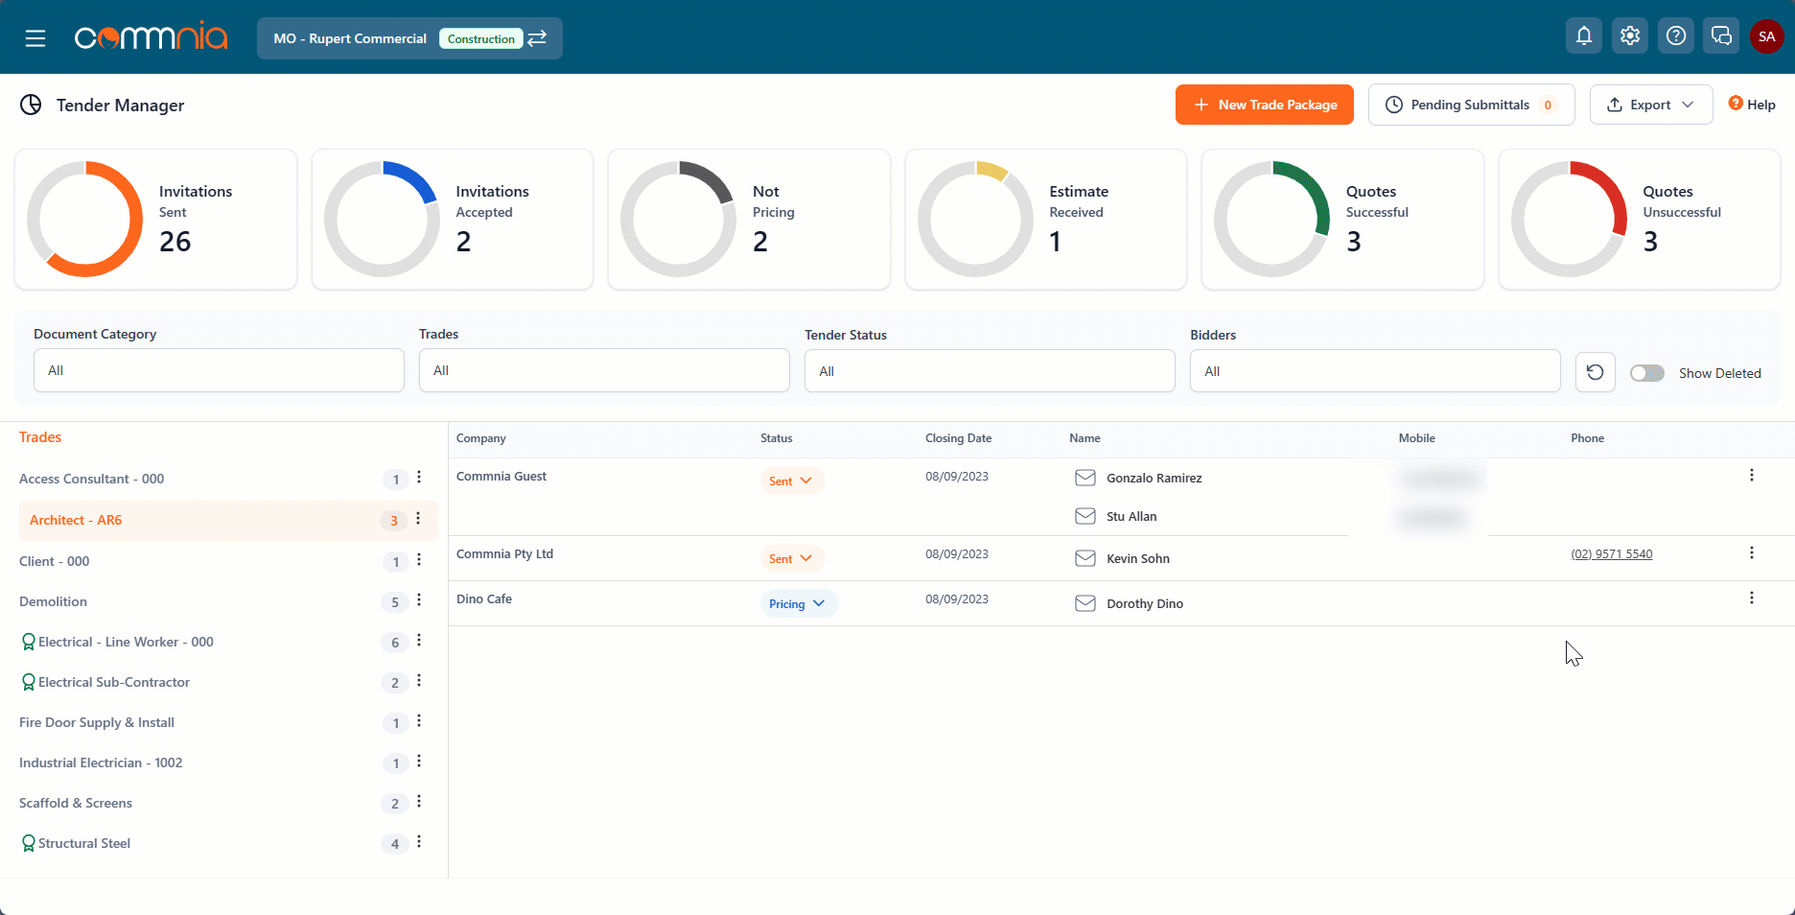
Task: Open the more options for Commnia Guest row
Action: point(1752,475)
